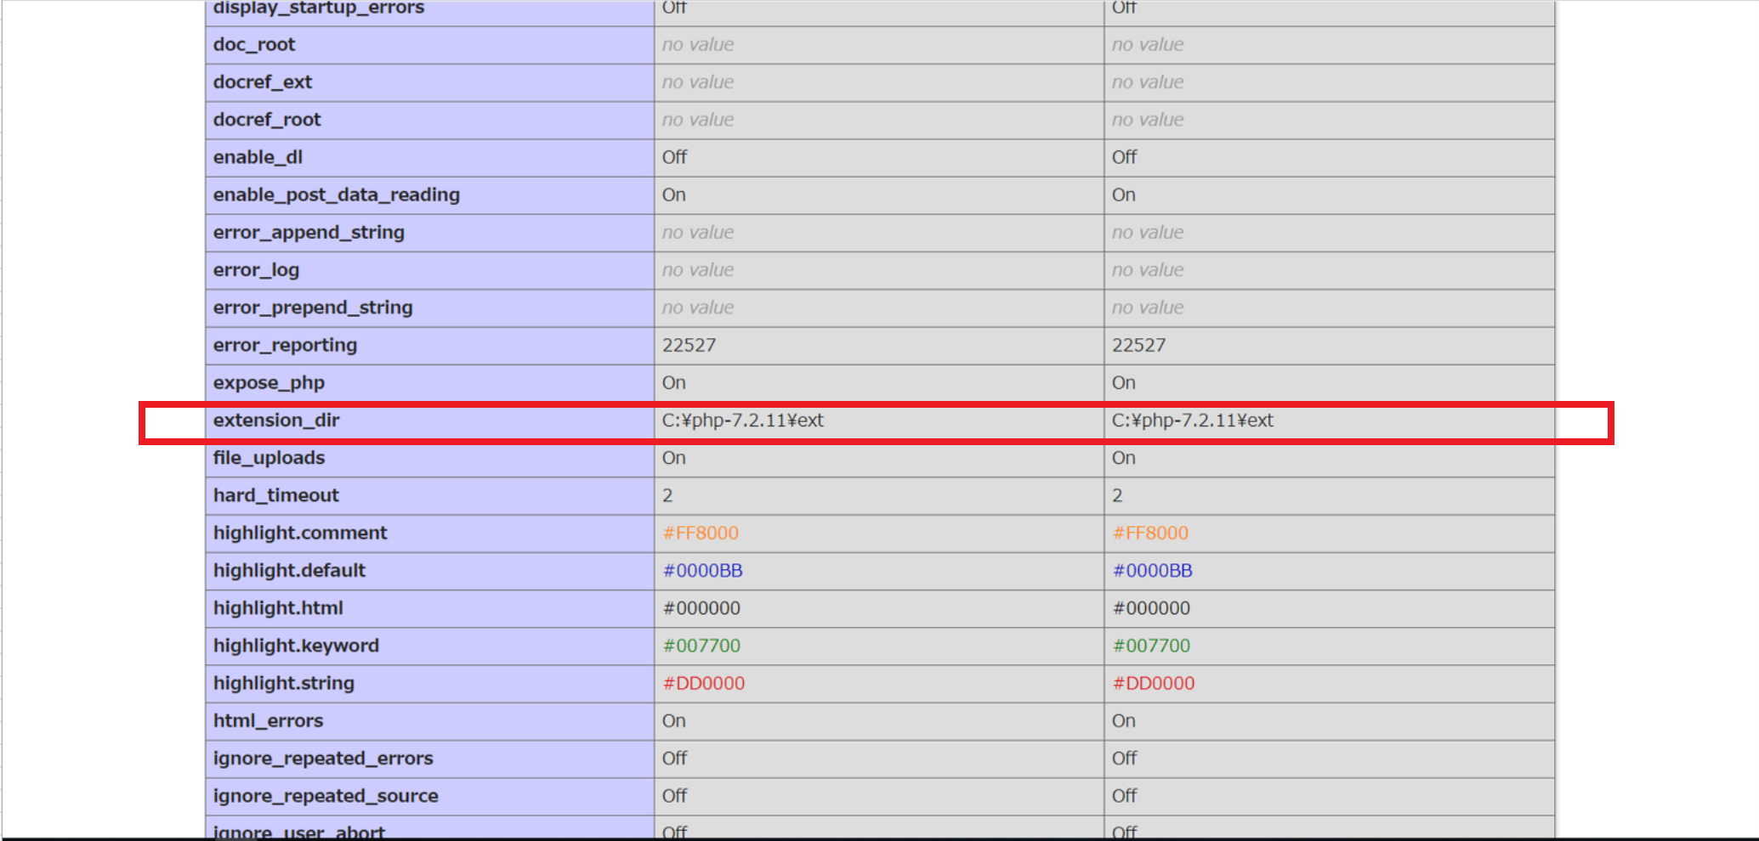The width and height of the screenshot is (1759, 841).
Task: Click the On value for file_uploads
Action: (x=673, y=457)
